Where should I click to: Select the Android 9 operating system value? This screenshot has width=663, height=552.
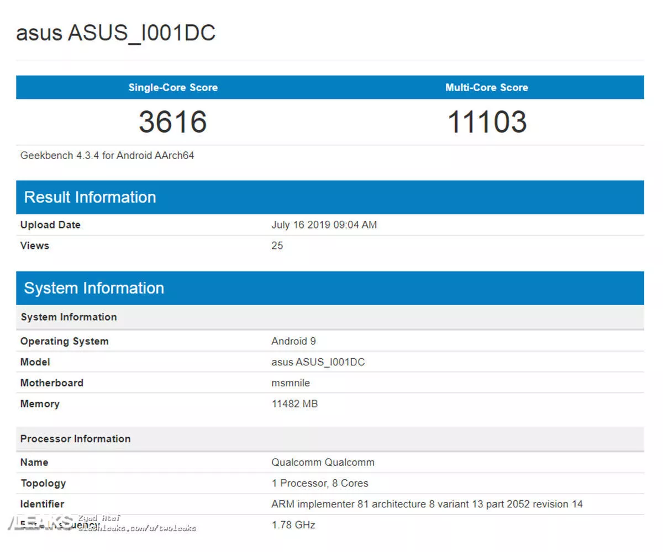click(293, 341)
